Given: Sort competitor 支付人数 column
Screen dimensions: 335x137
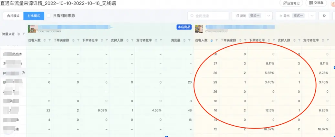Looking at the screenshot, I should point(294,40).
